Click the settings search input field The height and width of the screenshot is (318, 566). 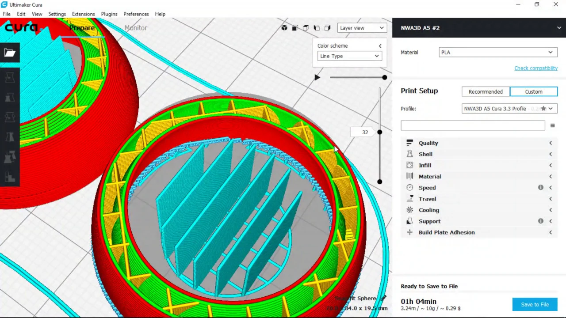coord(473,126)
